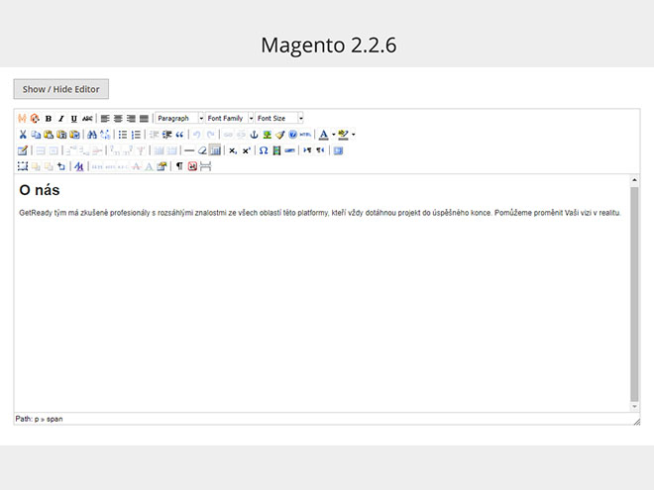Open Edit CSS Style icon

[x=79, y=166]
